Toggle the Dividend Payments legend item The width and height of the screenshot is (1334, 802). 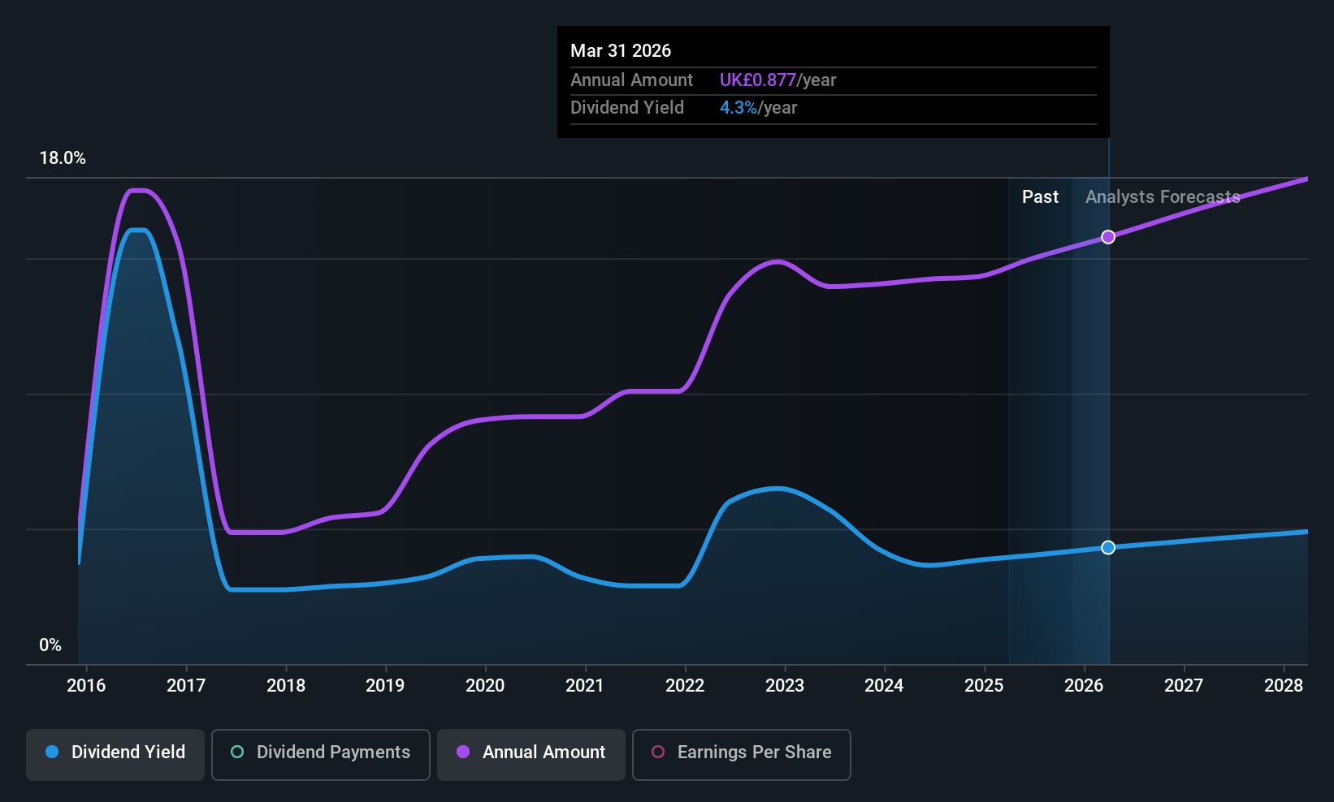coord(320,752)
